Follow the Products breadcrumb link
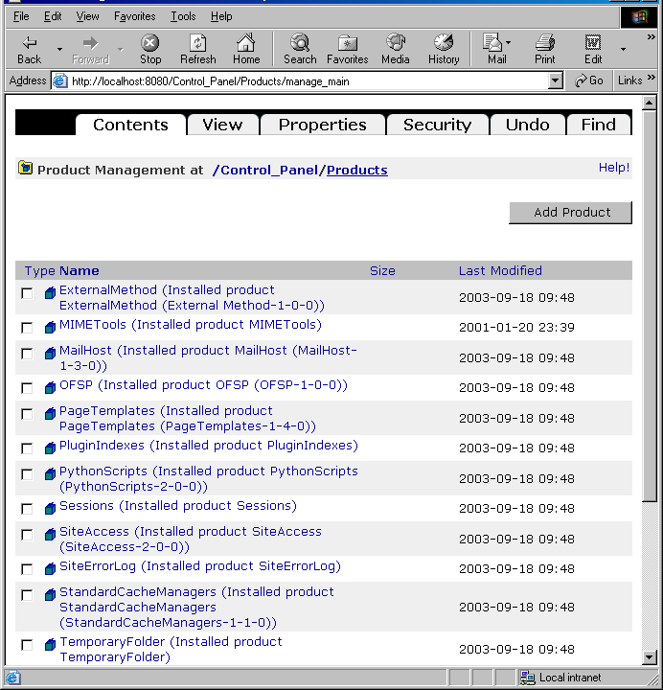The image size is (663, 690). click(x=356, y=170)
